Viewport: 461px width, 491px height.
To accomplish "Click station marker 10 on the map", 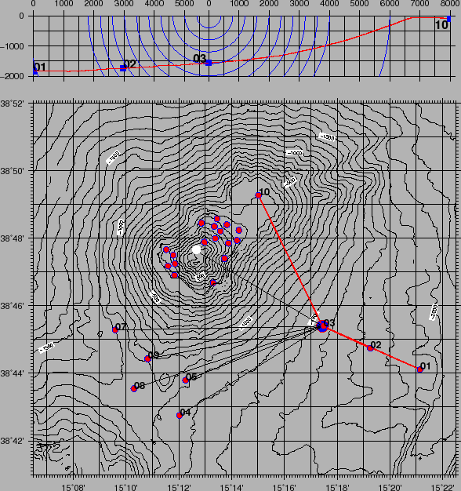I will click(259, 195).
